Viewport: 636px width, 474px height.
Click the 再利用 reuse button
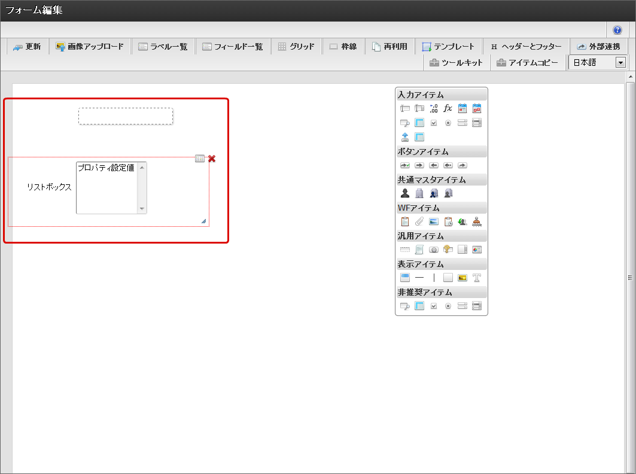pyautogui.click(x=389, y=46)
